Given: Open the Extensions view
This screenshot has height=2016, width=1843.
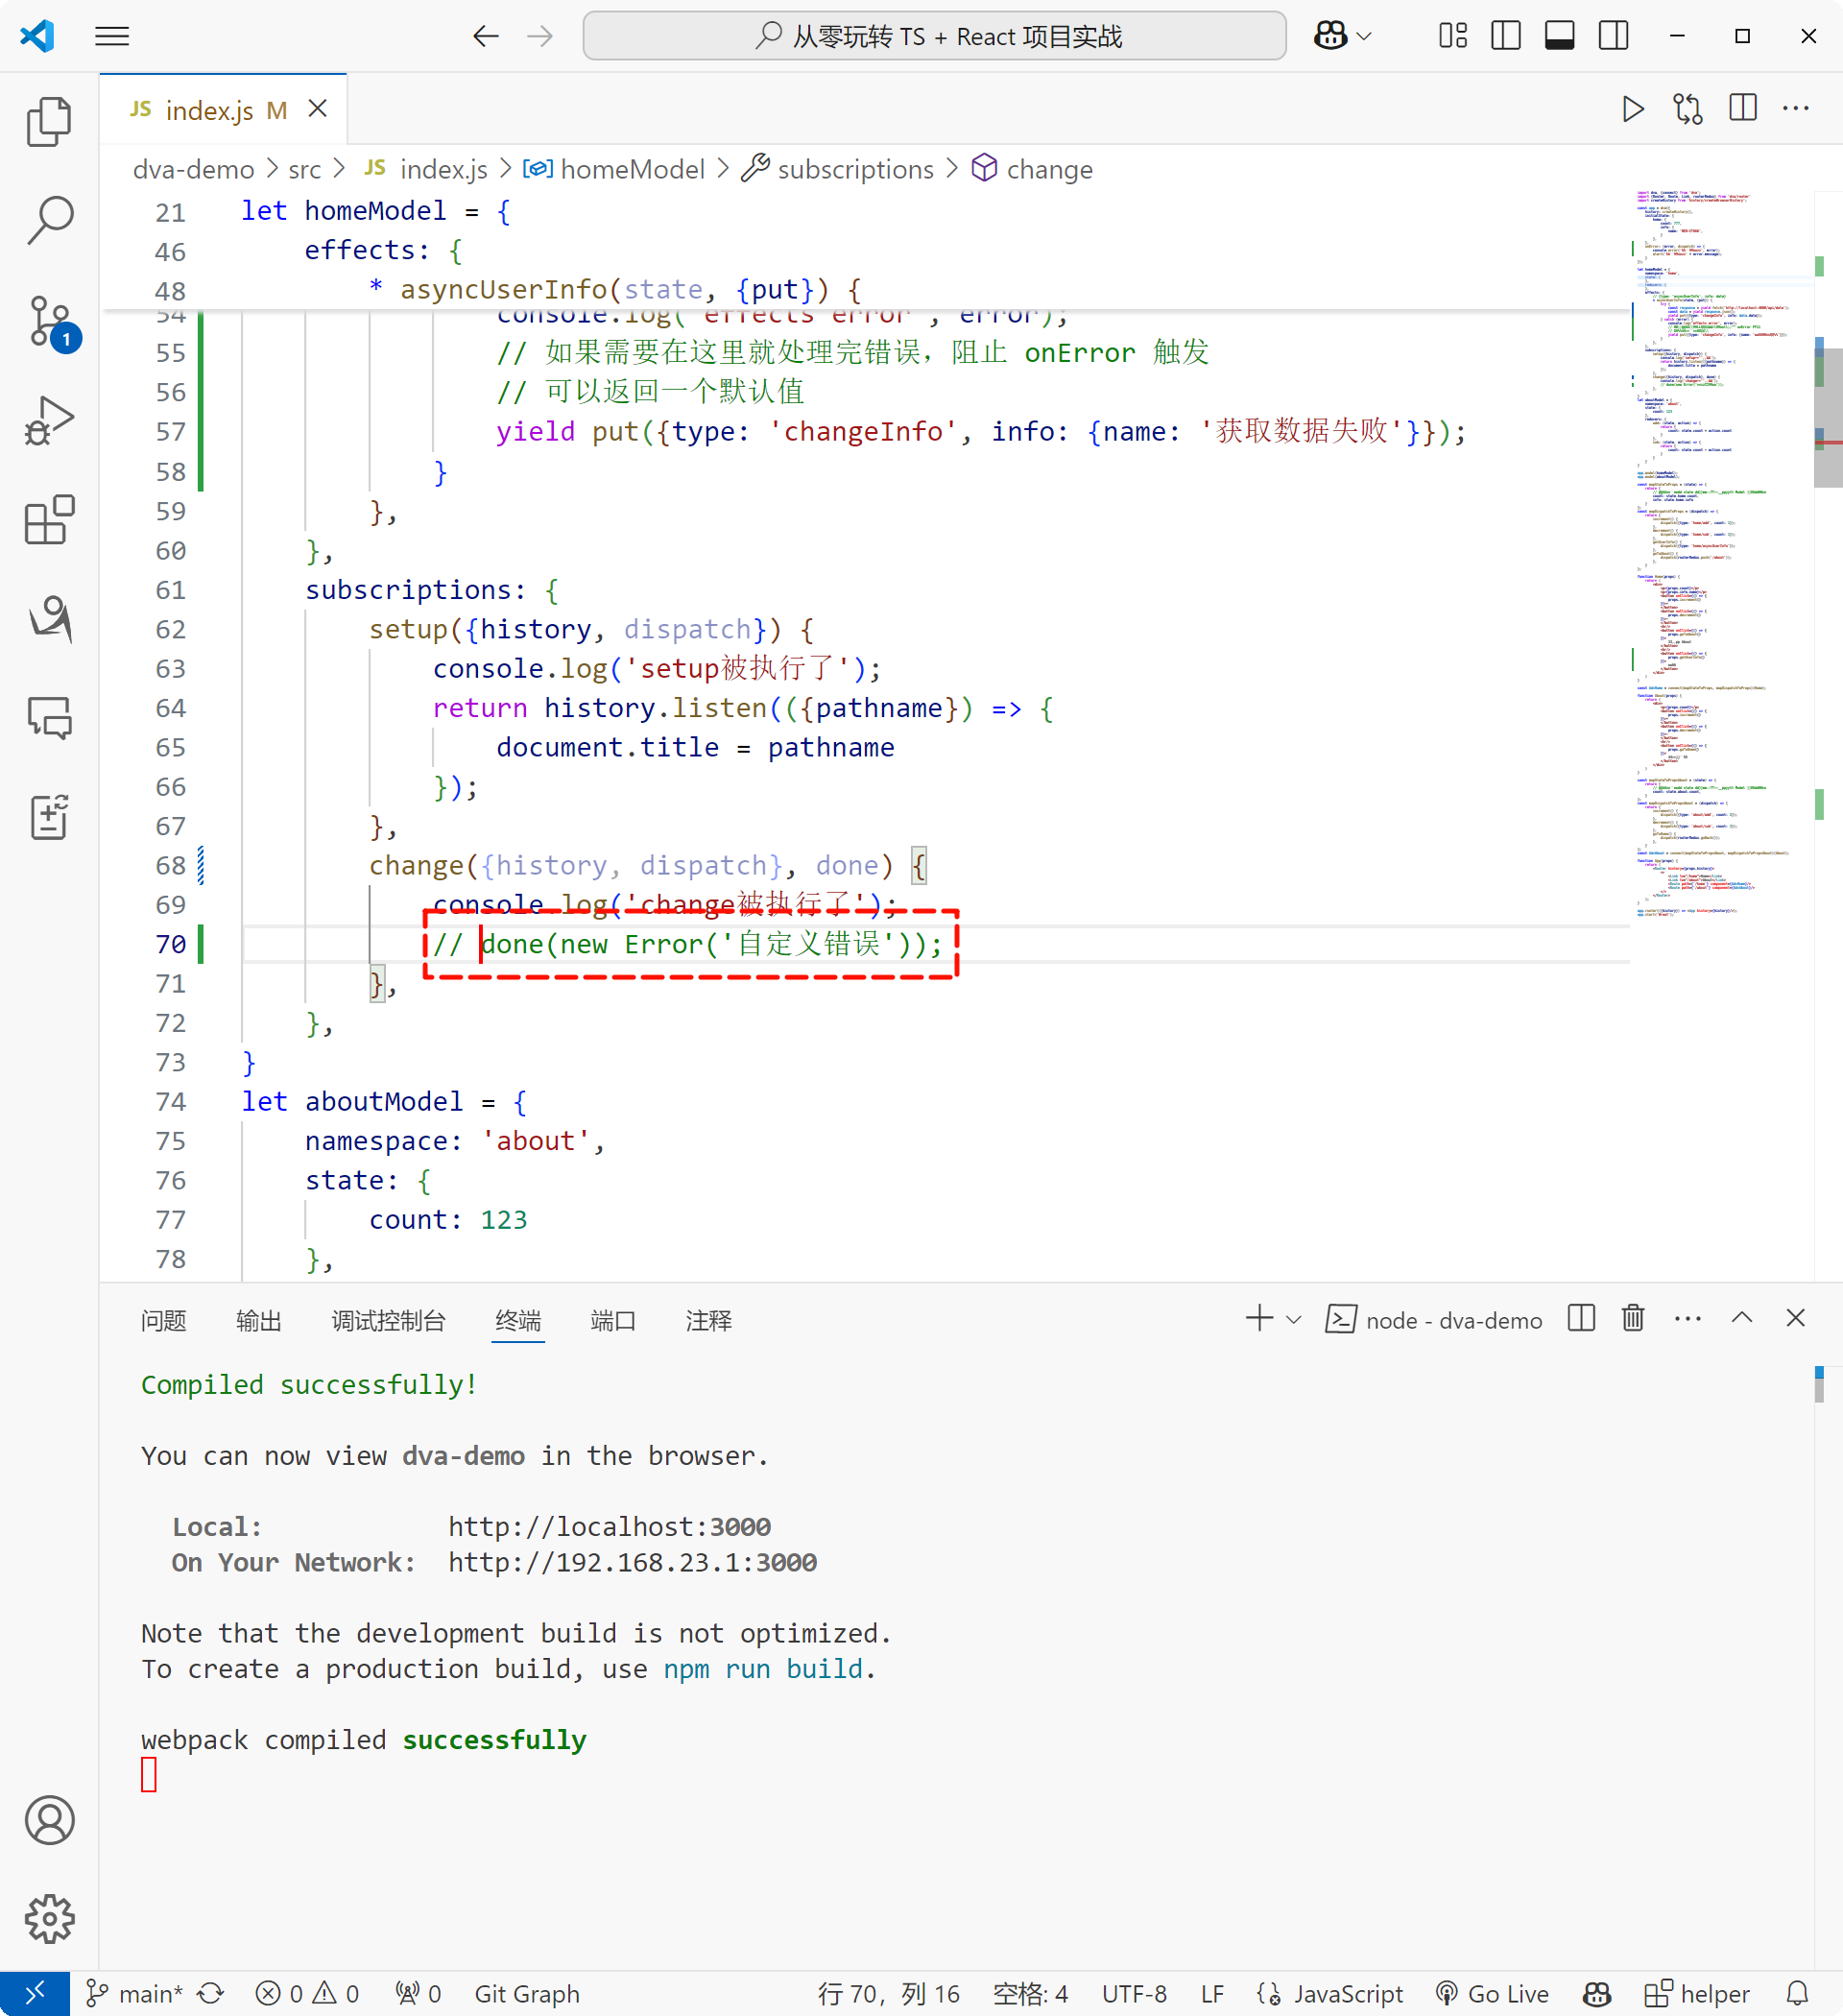Looking at the screenshot, I should tap(49, 520).
